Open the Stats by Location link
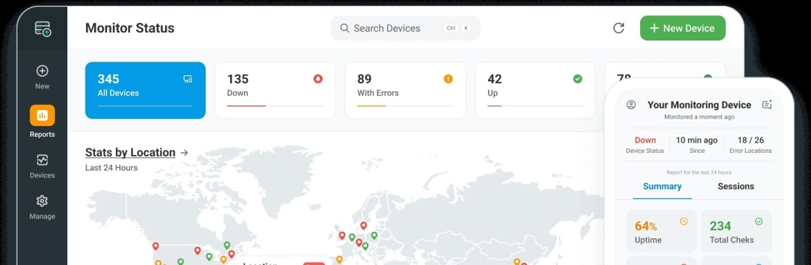The image size is (811, 265). [x=130, y=152]
